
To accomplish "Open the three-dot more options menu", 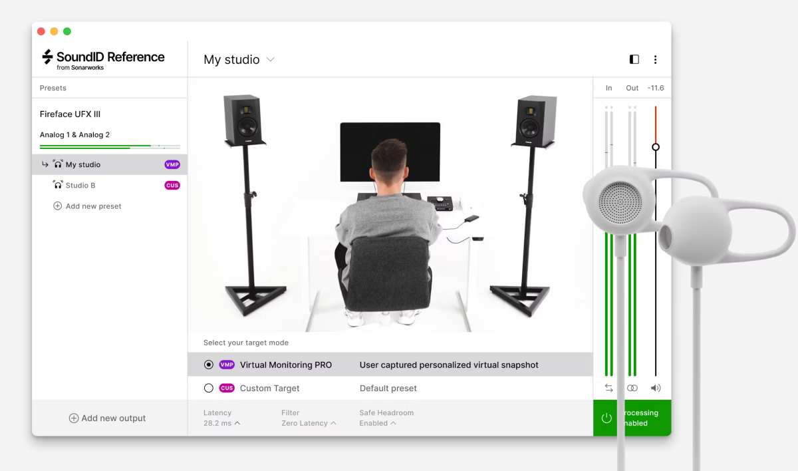I will [655, 60].
